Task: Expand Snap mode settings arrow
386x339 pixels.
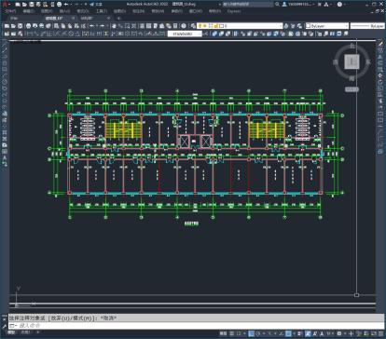Action: coord(244,332)
